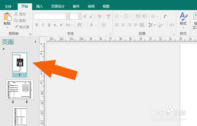Click the font size input box
197x126 pixels.
[74, 16]
